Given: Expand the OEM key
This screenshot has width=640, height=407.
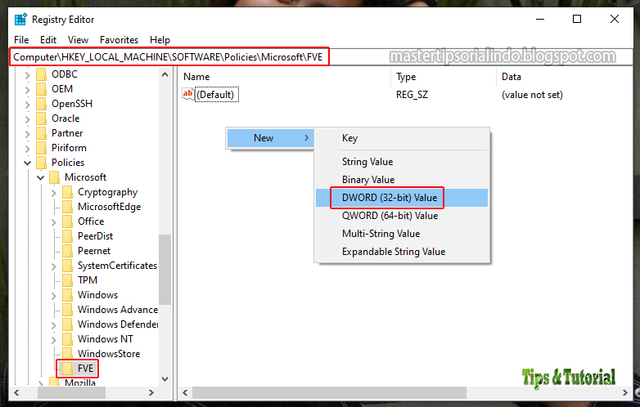Looking at the screenshot, I should 27,90.
